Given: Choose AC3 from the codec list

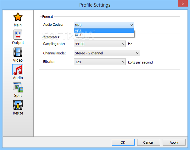Looking at the screenshot, I should [104, 35].
